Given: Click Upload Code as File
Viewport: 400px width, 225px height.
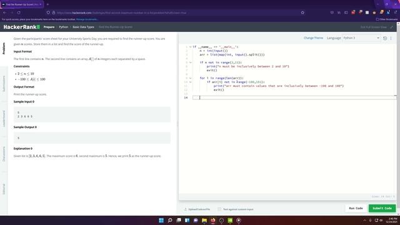Looking at the screenshot, I should tap(199, 209).
